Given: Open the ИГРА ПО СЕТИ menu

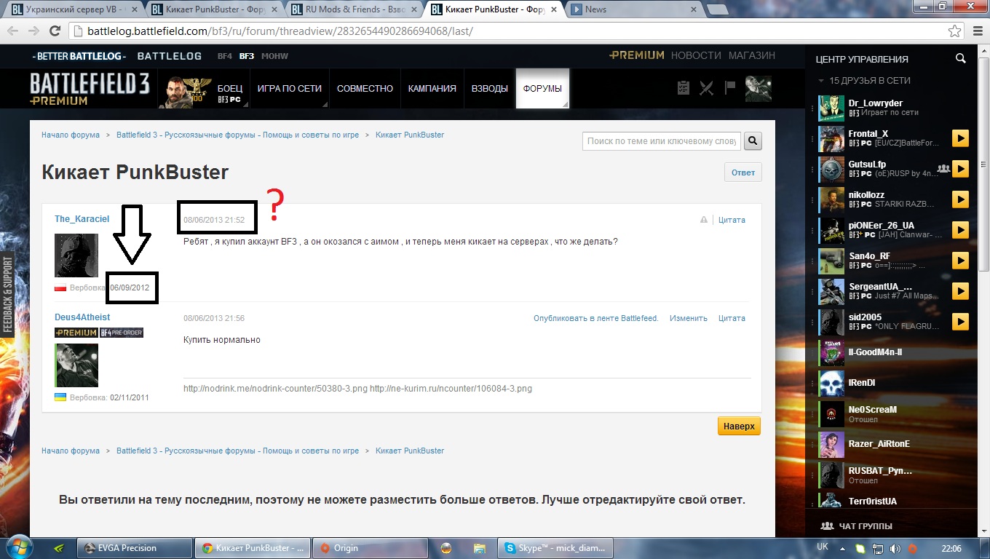Looking at the screenshot, I should [290, 88].
